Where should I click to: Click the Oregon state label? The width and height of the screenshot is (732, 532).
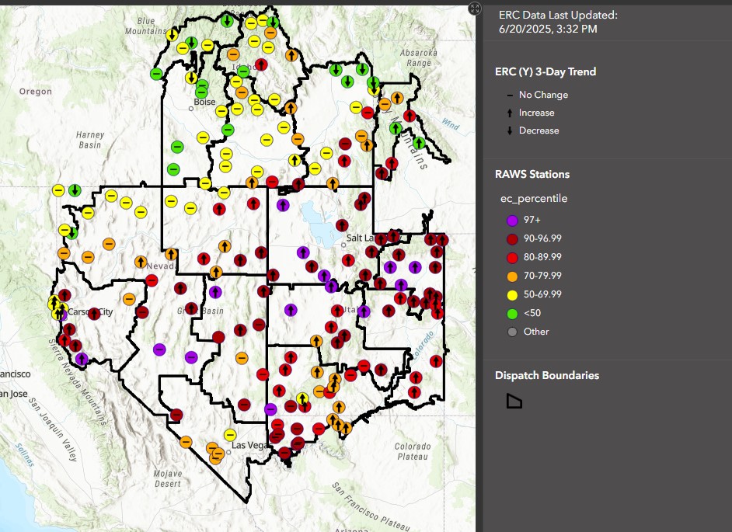36,92
